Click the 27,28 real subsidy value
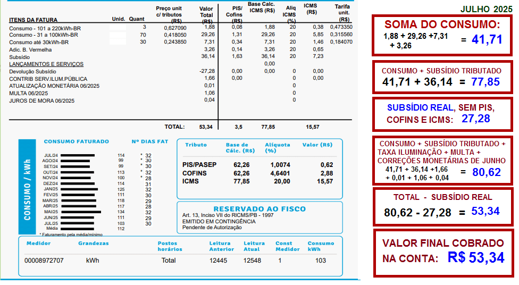The width and height of the screenshot is (519, 285). 476,119
